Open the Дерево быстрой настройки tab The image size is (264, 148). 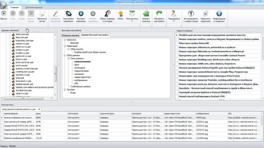point(95,35)
